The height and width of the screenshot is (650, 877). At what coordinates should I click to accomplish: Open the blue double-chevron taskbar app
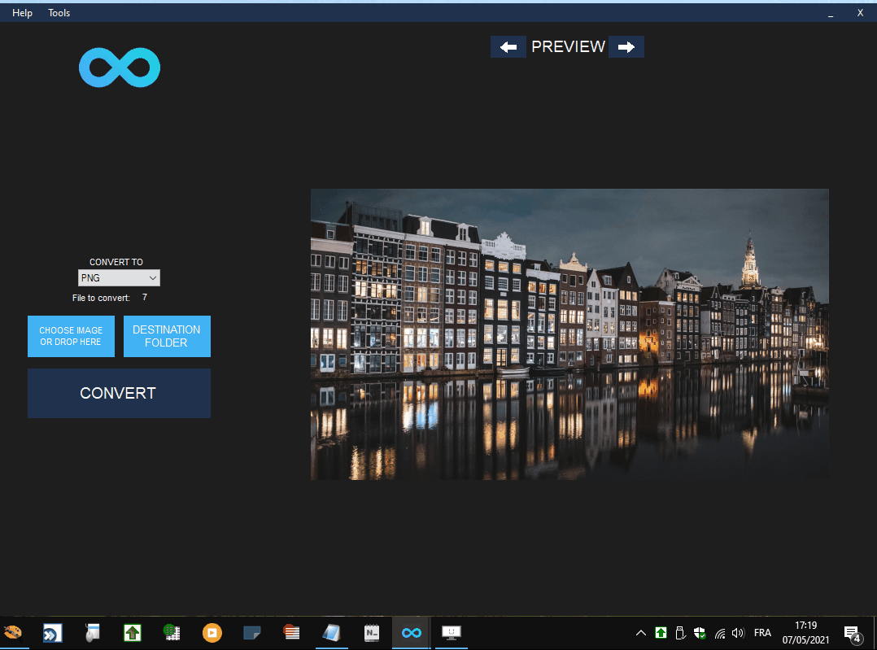coord(53,633)
